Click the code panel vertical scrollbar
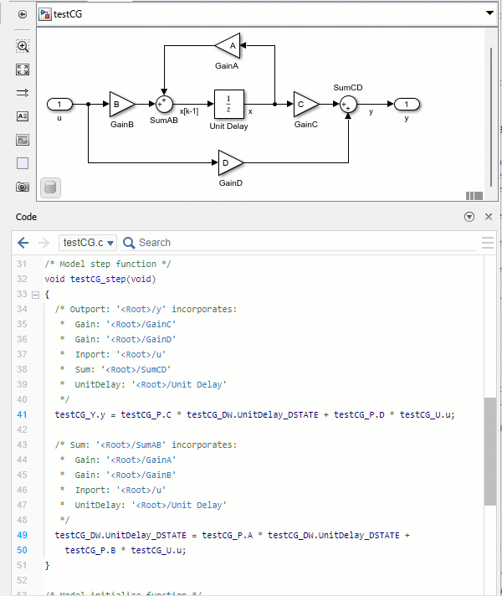502x596 pixels. (x=489, y=460)
